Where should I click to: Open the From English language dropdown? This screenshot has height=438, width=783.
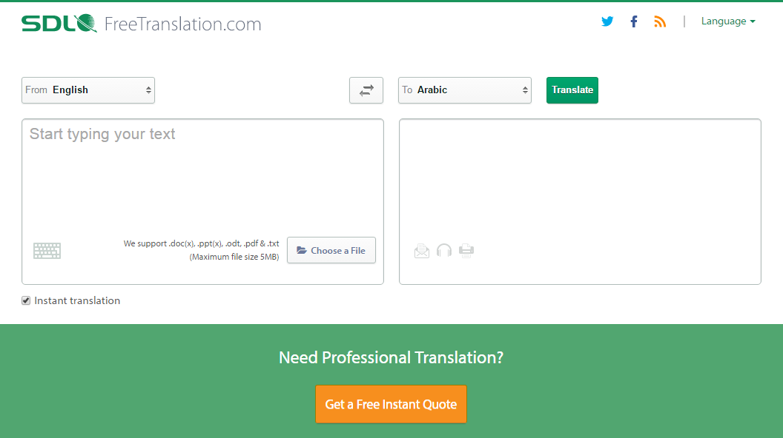click(88, 90)
